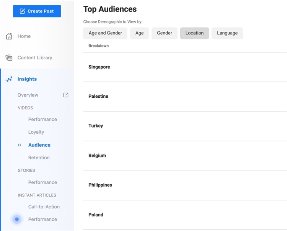The image size is (287, 231).
Task: Click the Content Library icon
Action: pos(9,58)
